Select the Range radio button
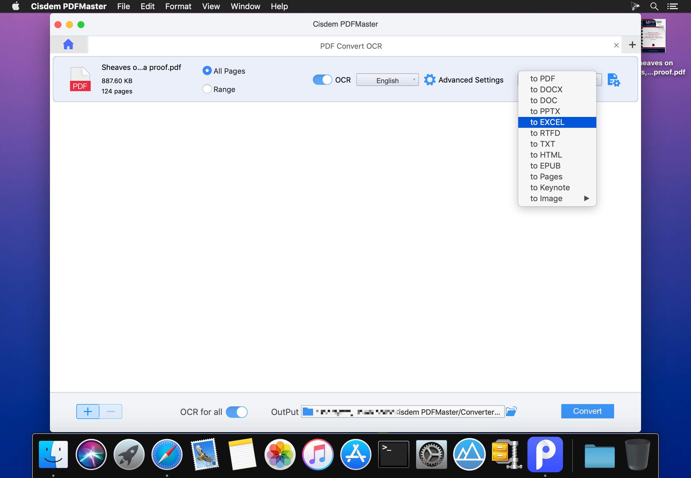 (207, 89)
